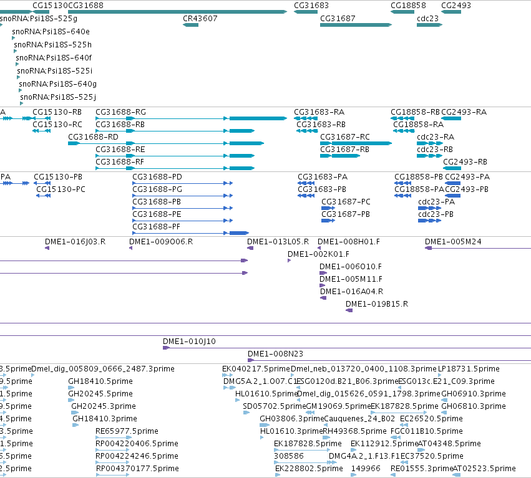Select the CR43607 gene feature
The height and width of the screenshot is (478, 531).
click(191, 25)
